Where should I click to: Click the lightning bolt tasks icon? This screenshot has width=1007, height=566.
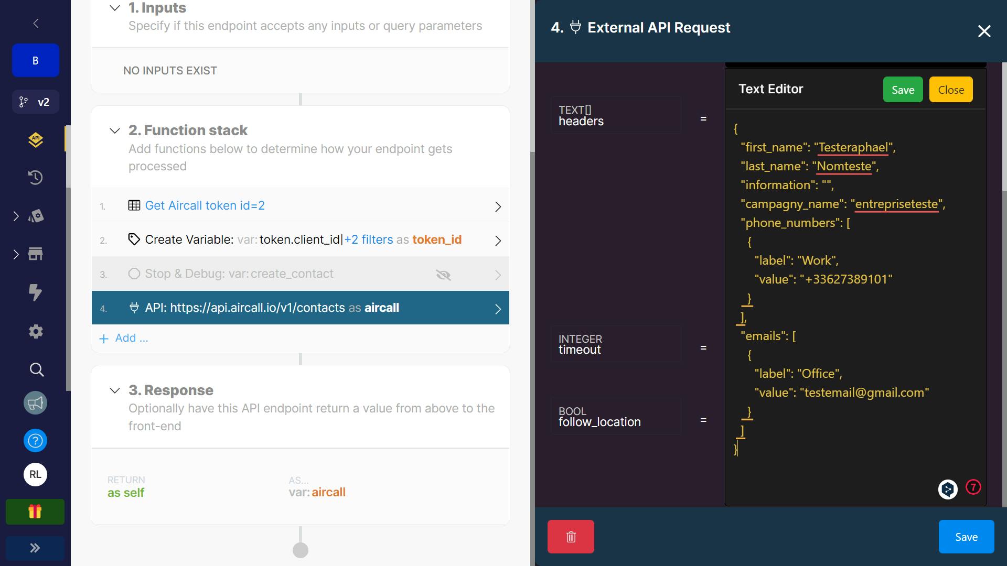pyautogui.click(x=36, y=292)
